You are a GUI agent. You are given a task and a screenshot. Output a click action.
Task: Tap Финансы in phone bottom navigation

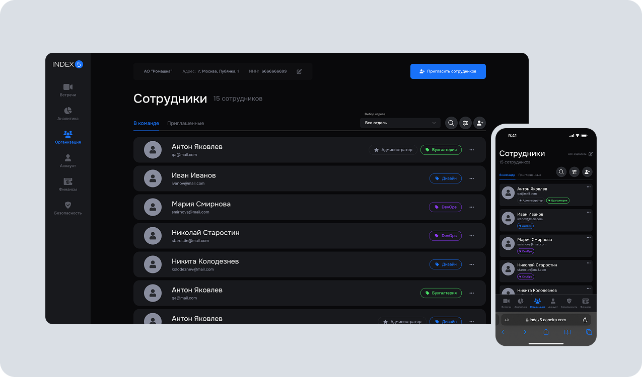[x=586, y=303]
